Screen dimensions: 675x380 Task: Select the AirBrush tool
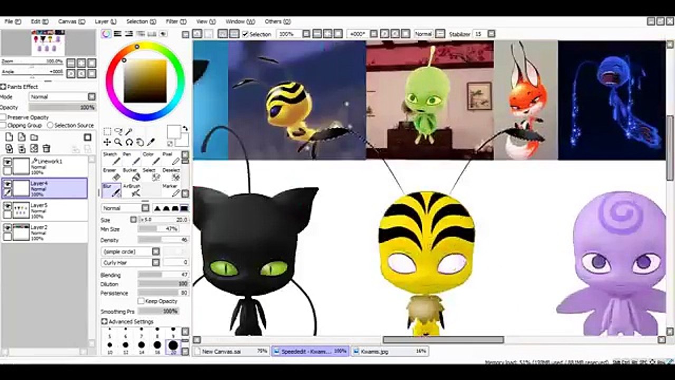[131, 190]
